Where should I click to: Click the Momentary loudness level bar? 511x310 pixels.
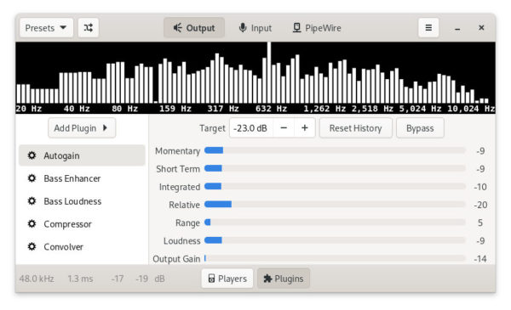click(335, 150)
